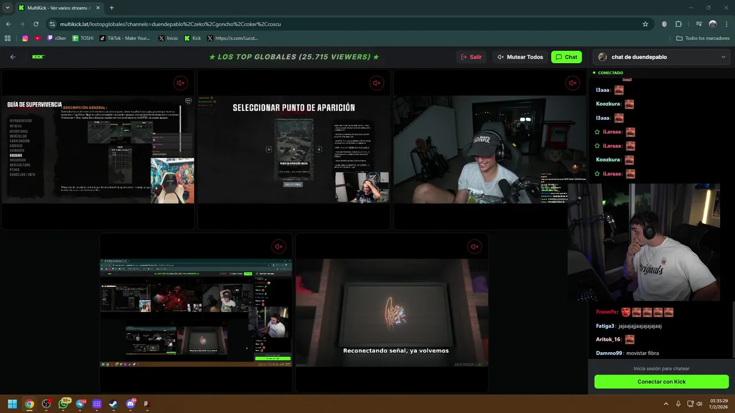The height and width of the screenshot is (413, 735).
Task: Click the Kick logo in the header
Action: pos(38,57)
